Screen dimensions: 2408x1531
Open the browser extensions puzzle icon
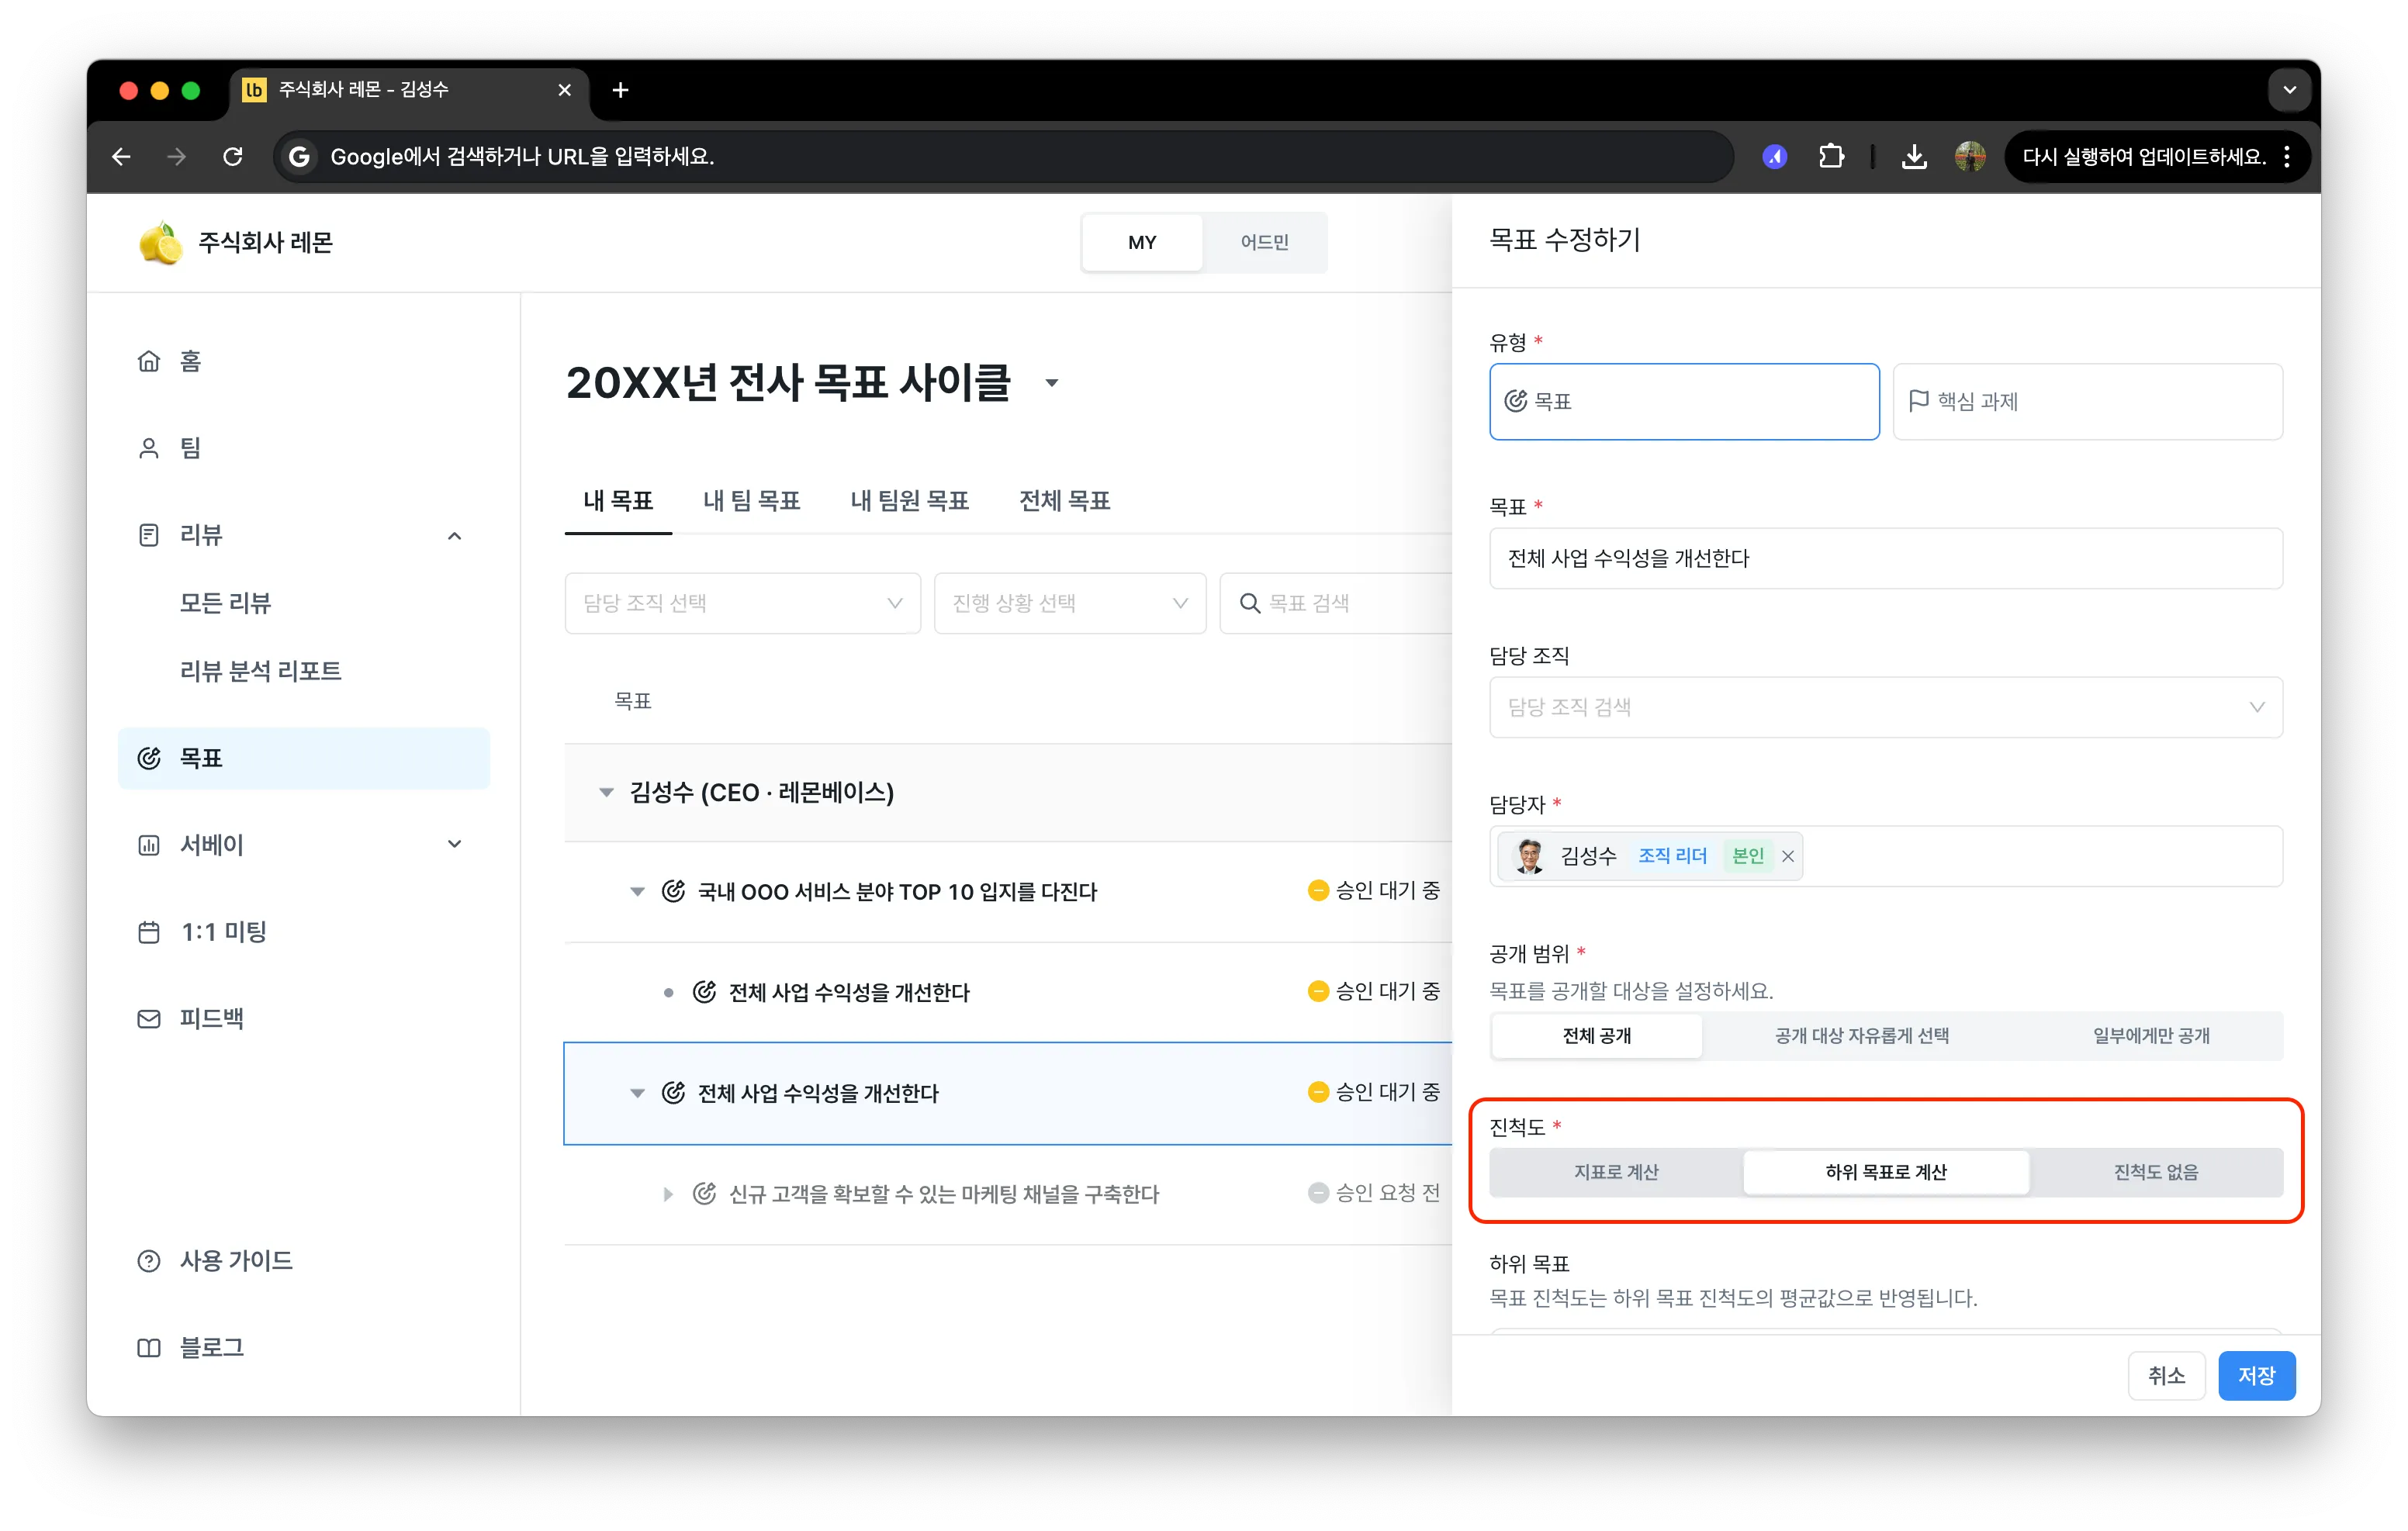tap(1831, 156)
